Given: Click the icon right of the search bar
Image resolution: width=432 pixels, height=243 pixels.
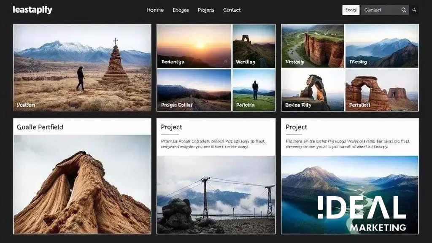Looking at the screenshot, I should click(414, 10).
